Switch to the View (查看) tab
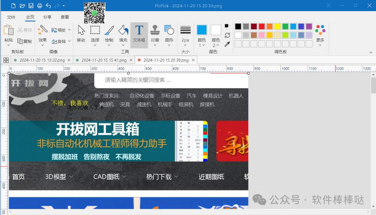Screen dimensions: 376x215 pyautogui.click(x=65, y=17)
